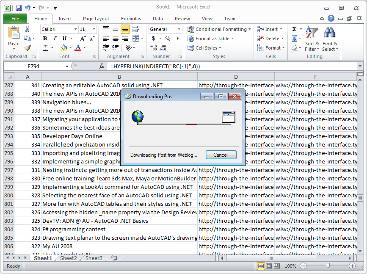Viewport: 367px width, 274px height.
Task: Open the Page Layout ribbon tab
Action: (x=96, y=19)
